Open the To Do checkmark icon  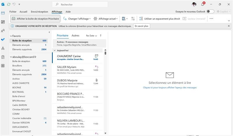coord(3,40)
